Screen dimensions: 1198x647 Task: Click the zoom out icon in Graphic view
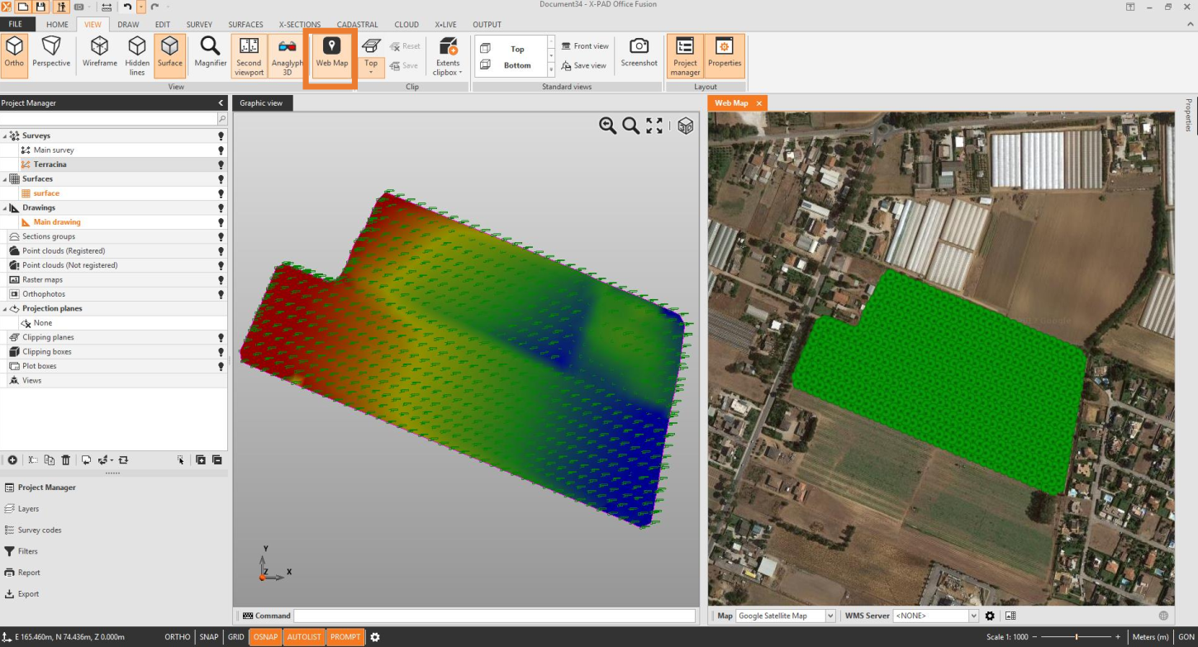tap(607, 126)
